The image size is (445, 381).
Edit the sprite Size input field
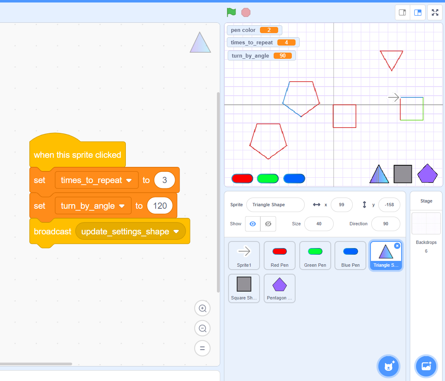coord(319,224)
